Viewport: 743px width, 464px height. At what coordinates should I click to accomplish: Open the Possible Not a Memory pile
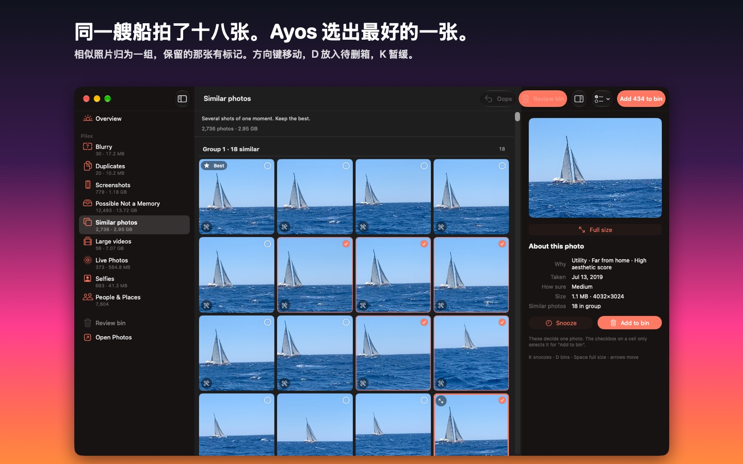coord(134,206)
